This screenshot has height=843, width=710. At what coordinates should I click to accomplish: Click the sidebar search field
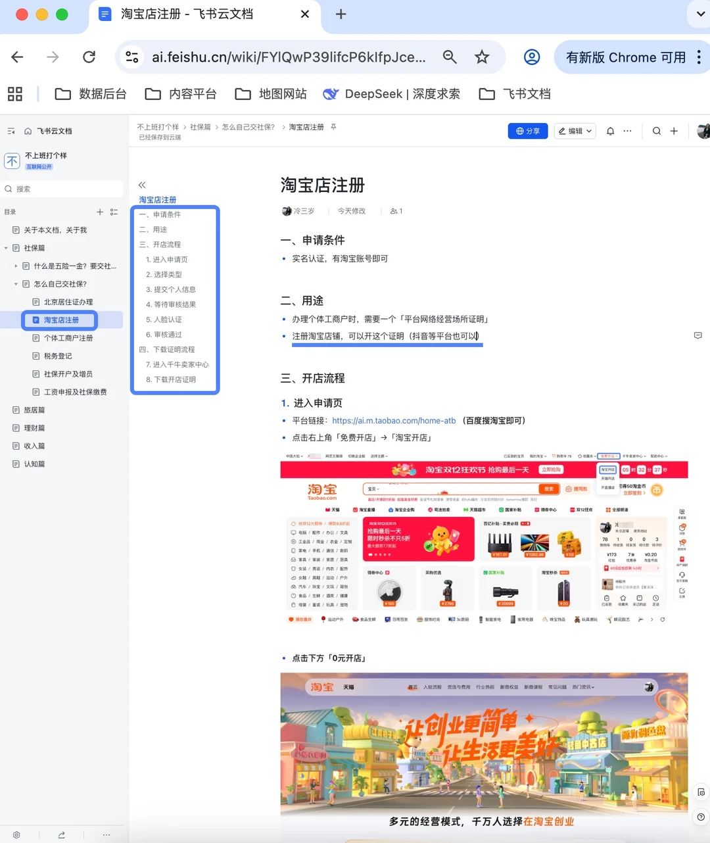pyautogui.click(x=62, y=189)
